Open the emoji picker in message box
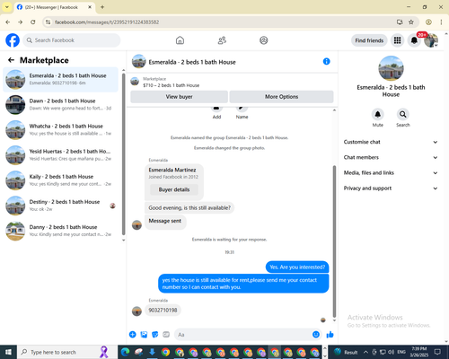Image resolution: width=449 pixels, height=359 pixels. click(x=316, y=335)
